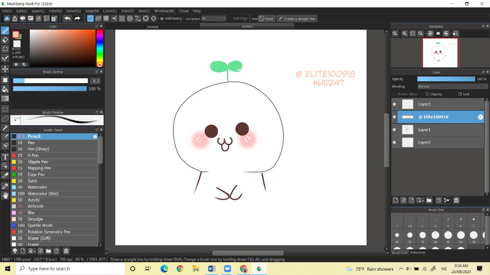Open the Window menu
The image size is (490, 275).
(x=165, y=11)
